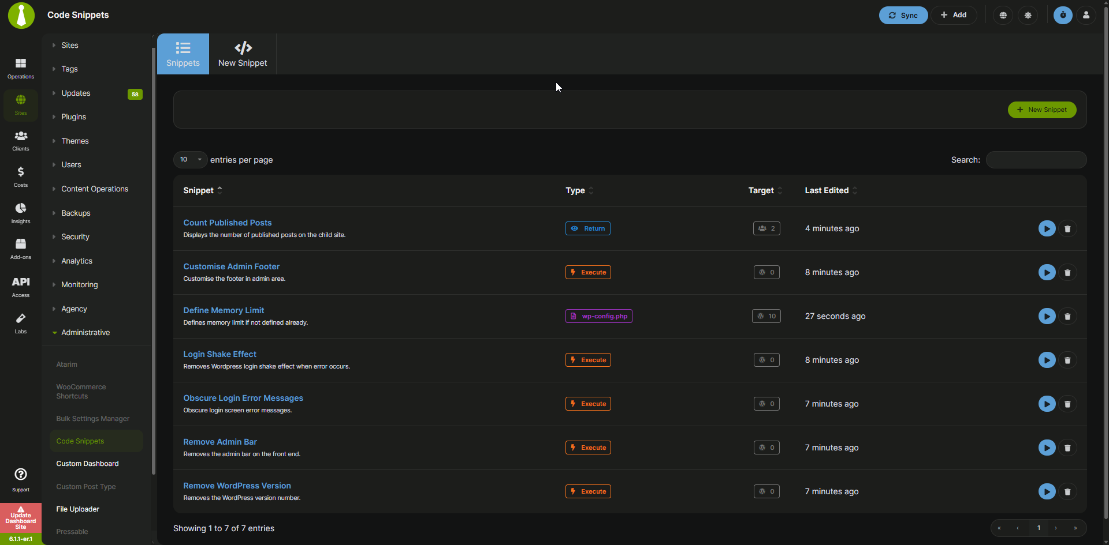Open the Operations section in left rail
The width and height of the screenshot is (1109, 545).
coord(21,68)
